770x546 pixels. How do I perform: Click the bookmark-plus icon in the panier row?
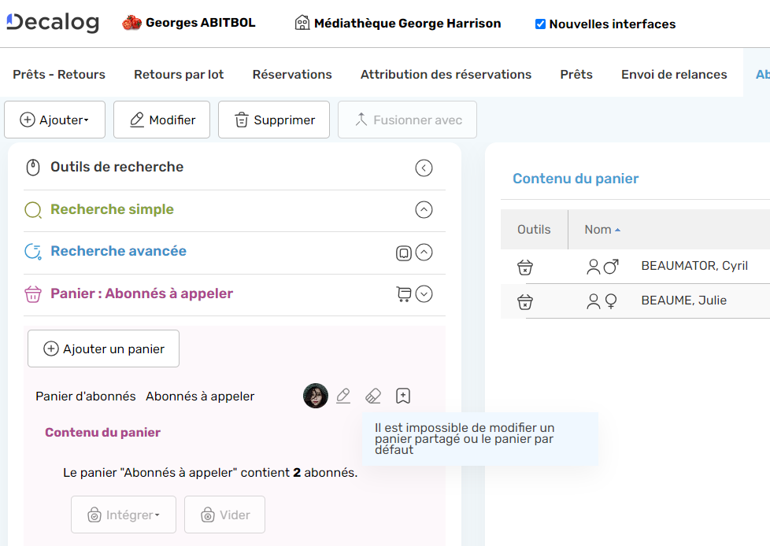coord(402,396)
